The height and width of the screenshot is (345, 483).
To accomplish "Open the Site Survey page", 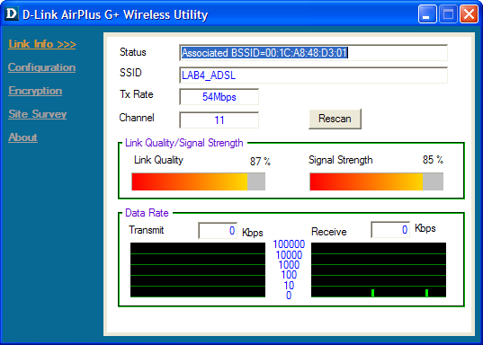I will tap(38, 114).
